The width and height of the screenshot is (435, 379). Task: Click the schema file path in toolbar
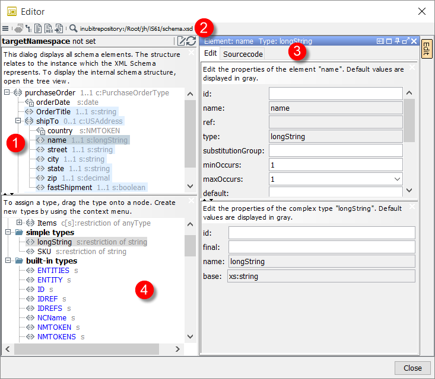tap(136, 28)
